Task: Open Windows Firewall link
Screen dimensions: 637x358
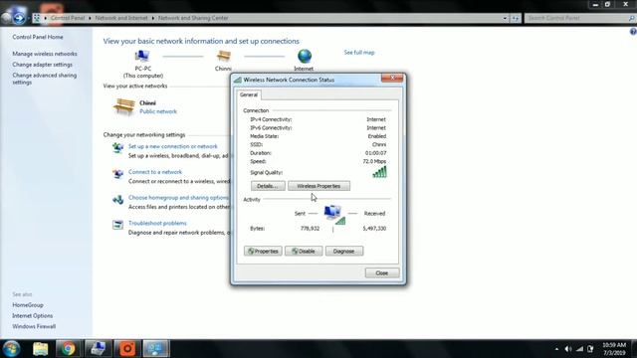Action: coord(34,326)
